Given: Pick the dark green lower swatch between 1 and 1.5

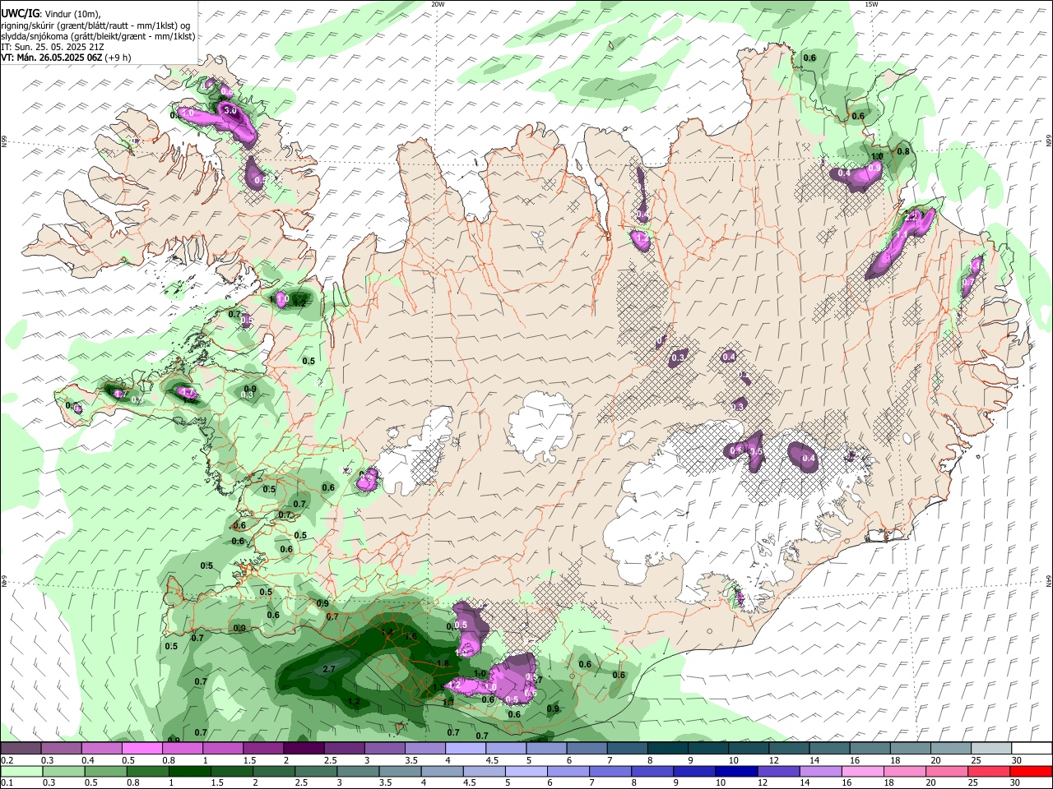Looking at the screenshot, I should (x=189, y=771).
